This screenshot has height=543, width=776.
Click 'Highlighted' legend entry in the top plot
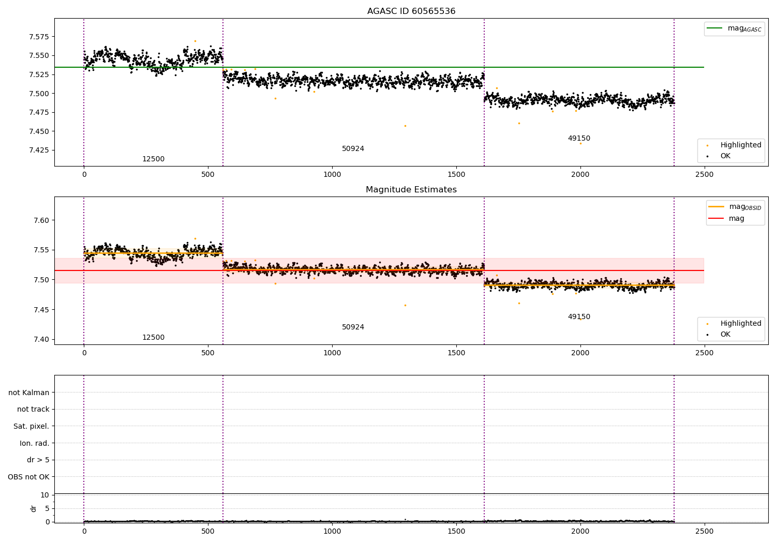pos(735,145)
